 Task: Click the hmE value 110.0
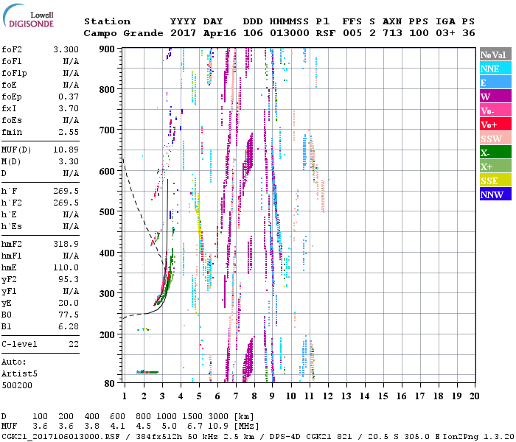[66, 267]
